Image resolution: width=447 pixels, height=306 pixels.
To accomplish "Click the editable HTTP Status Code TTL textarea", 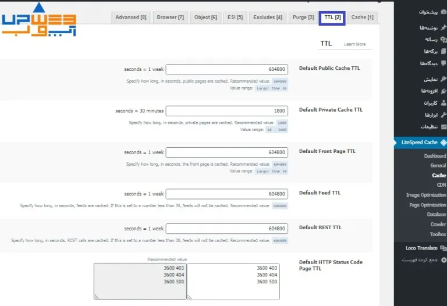I will [233, 282].
